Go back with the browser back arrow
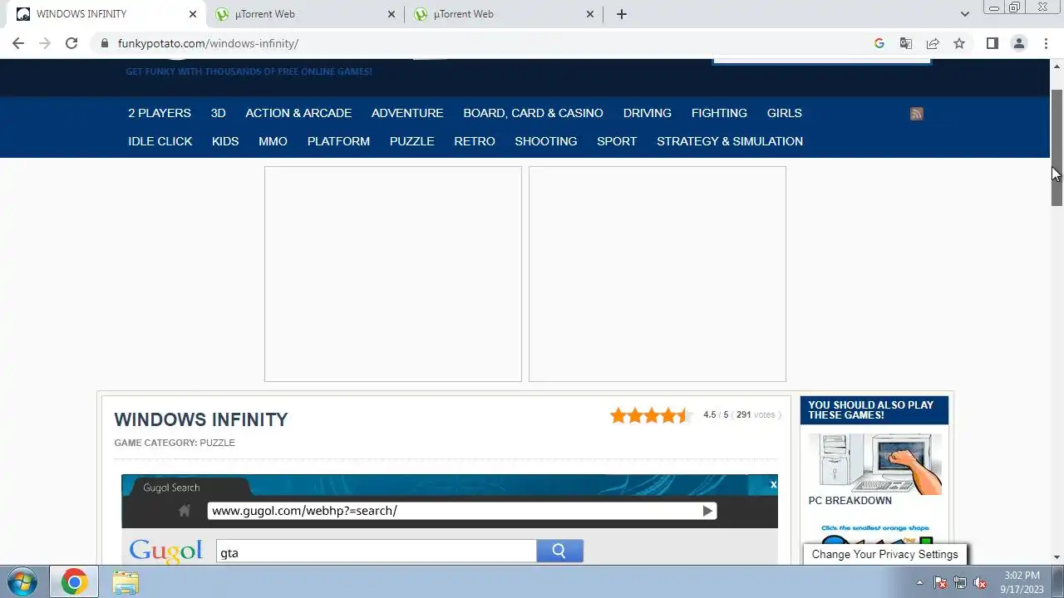The image size is (1064, 598). (18, 43)
